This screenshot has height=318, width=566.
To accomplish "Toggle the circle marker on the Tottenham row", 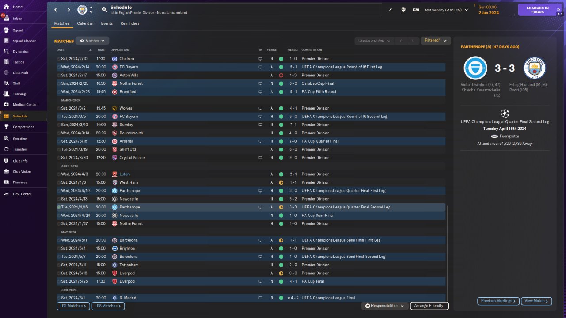I will tap(59, 265).
